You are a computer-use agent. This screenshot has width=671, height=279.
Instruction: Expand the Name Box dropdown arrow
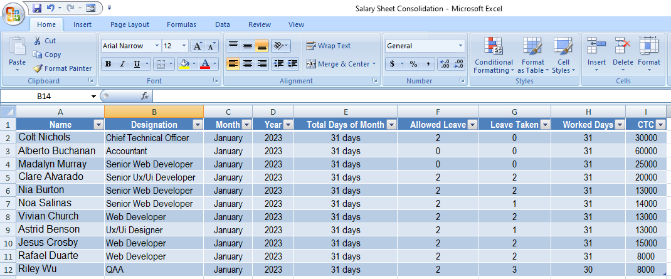93,97
